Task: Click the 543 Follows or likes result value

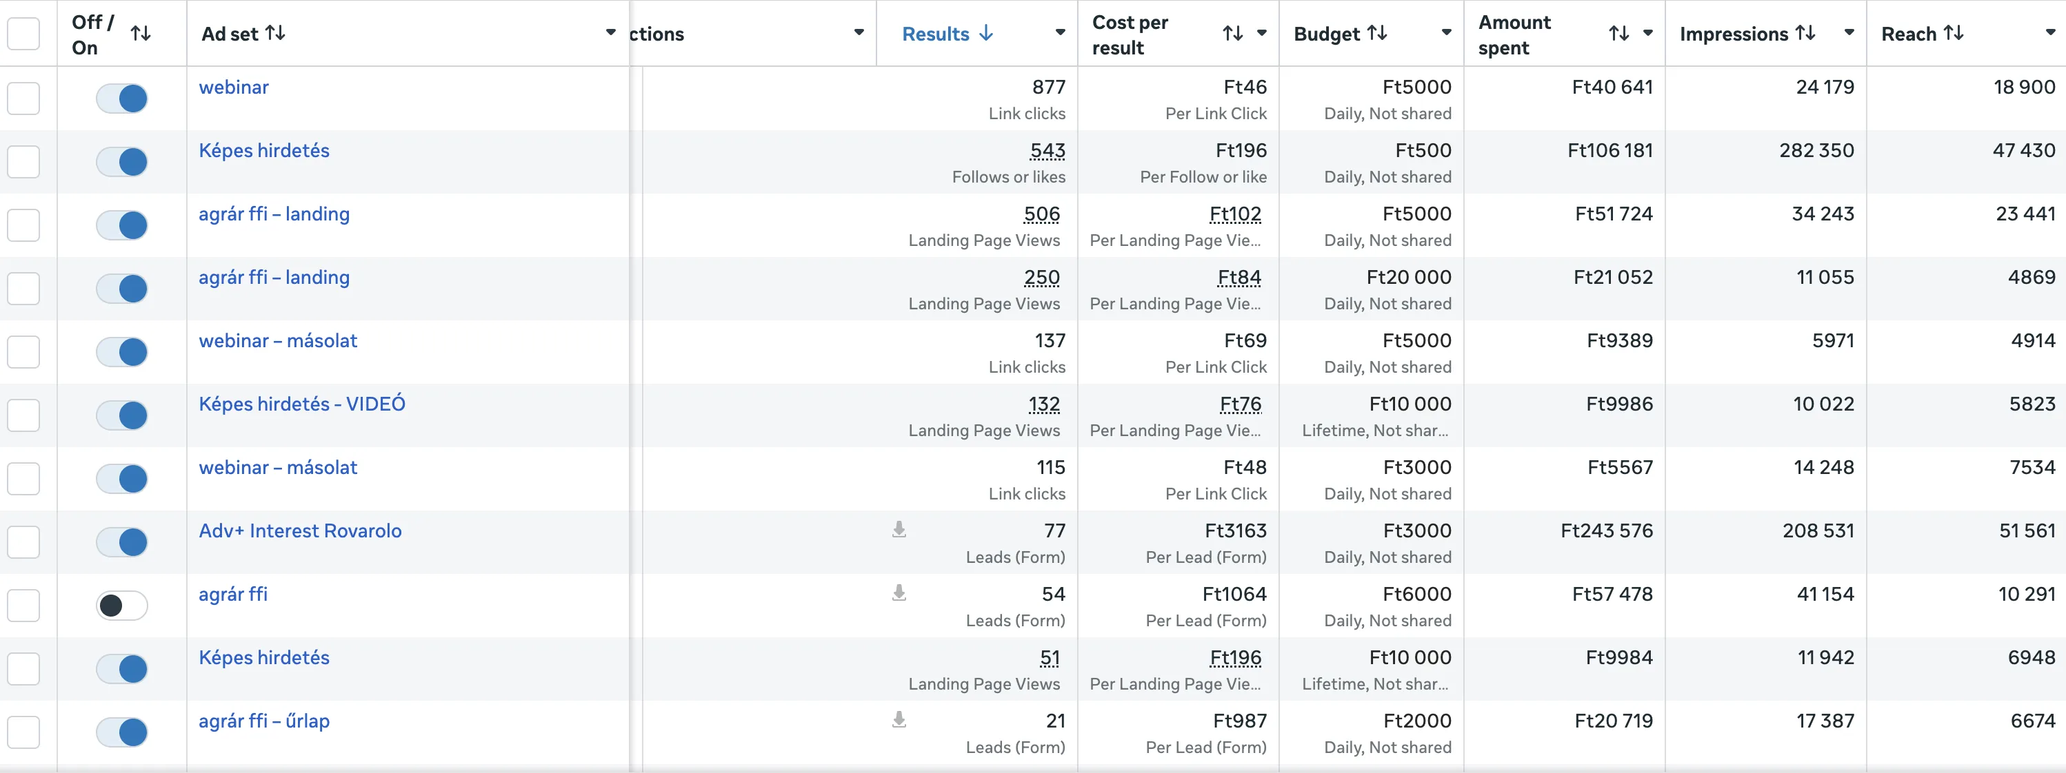Action: point(1047,151)
